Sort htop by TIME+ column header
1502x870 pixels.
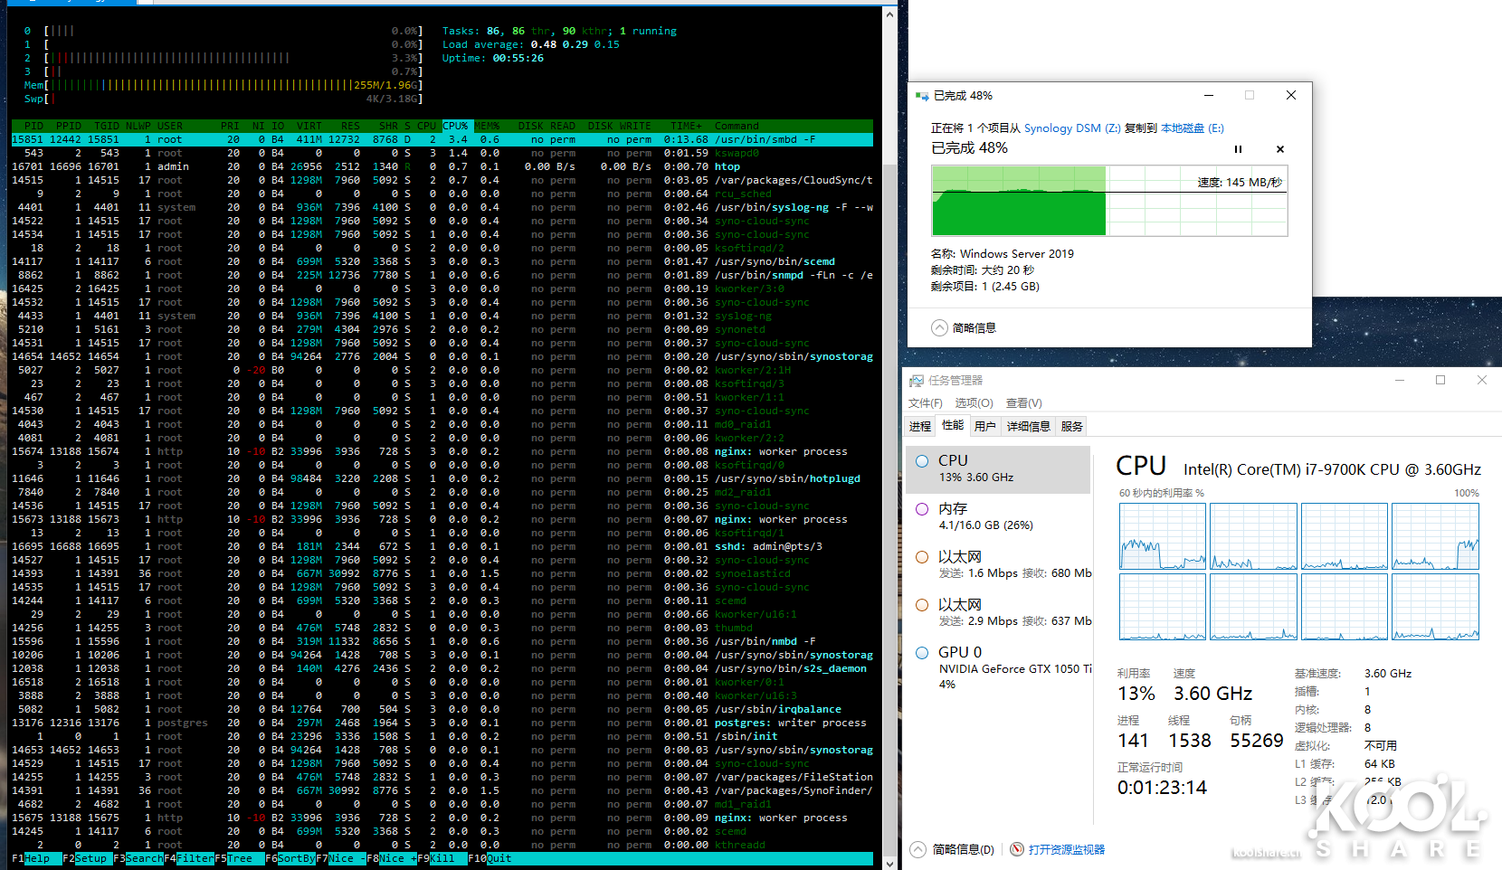pyautogui.click(x=686, y=127)
